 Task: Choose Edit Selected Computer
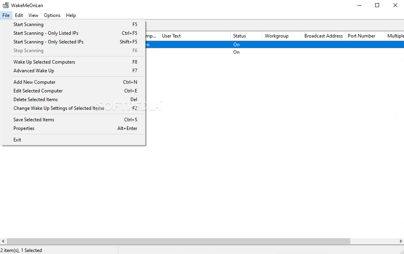(x=73, y=91)
